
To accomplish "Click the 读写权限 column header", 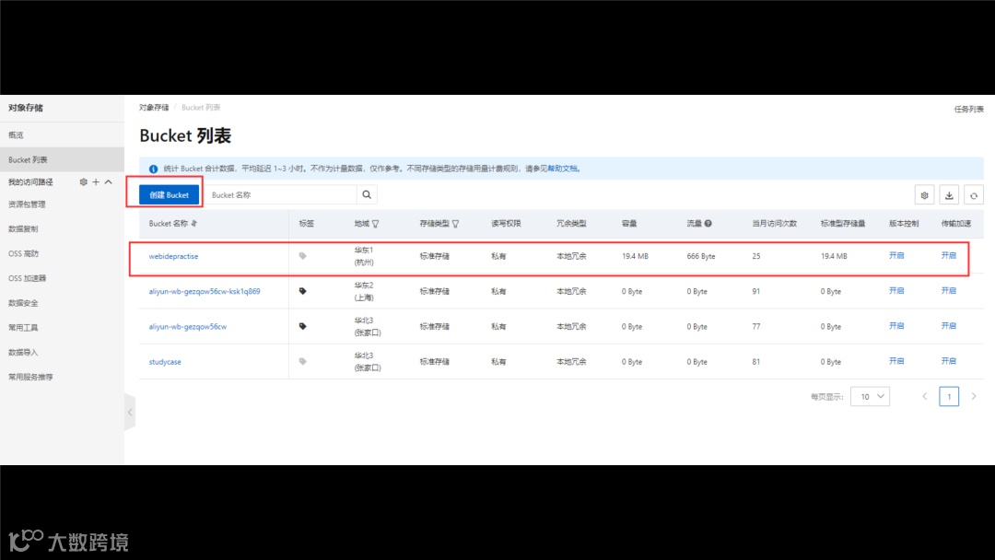I will pos(506,223).
